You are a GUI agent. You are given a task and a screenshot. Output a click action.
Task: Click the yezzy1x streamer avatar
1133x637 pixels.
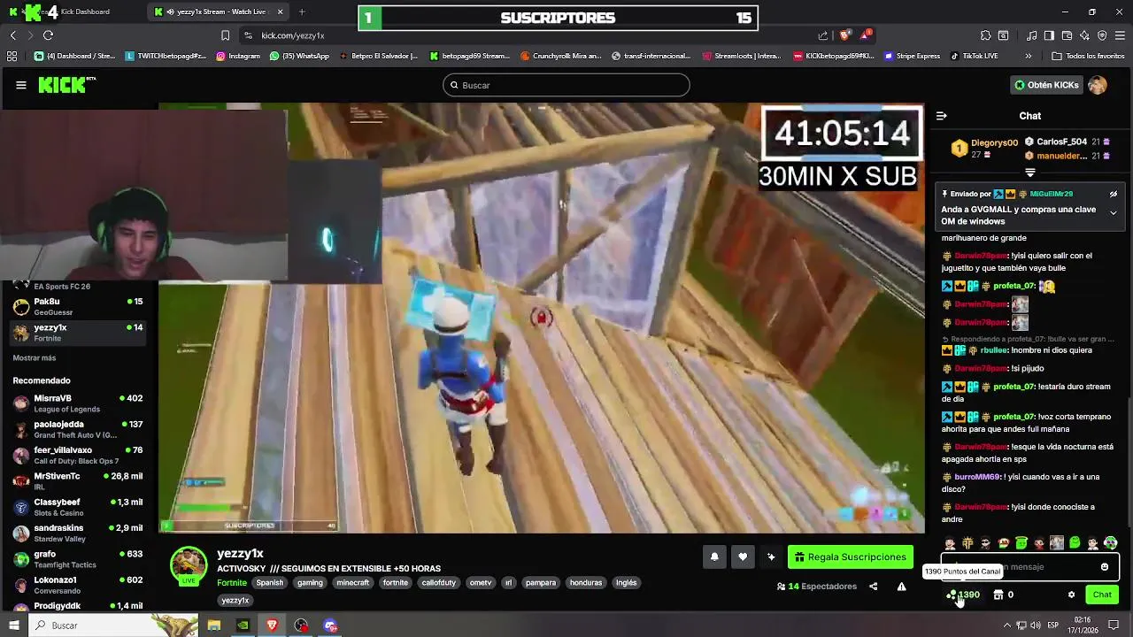tap(189, 566)
